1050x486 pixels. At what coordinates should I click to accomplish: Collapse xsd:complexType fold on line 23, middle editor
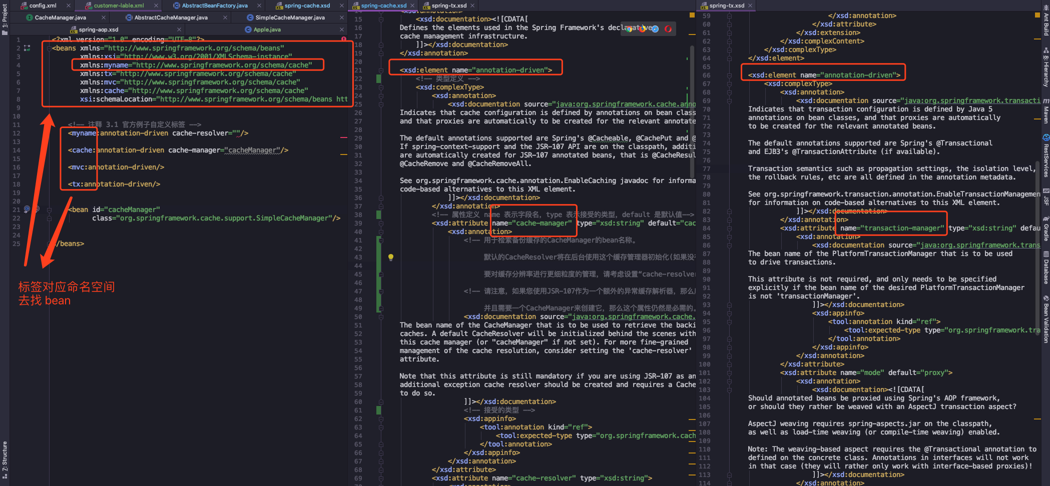tap(381, 87)
